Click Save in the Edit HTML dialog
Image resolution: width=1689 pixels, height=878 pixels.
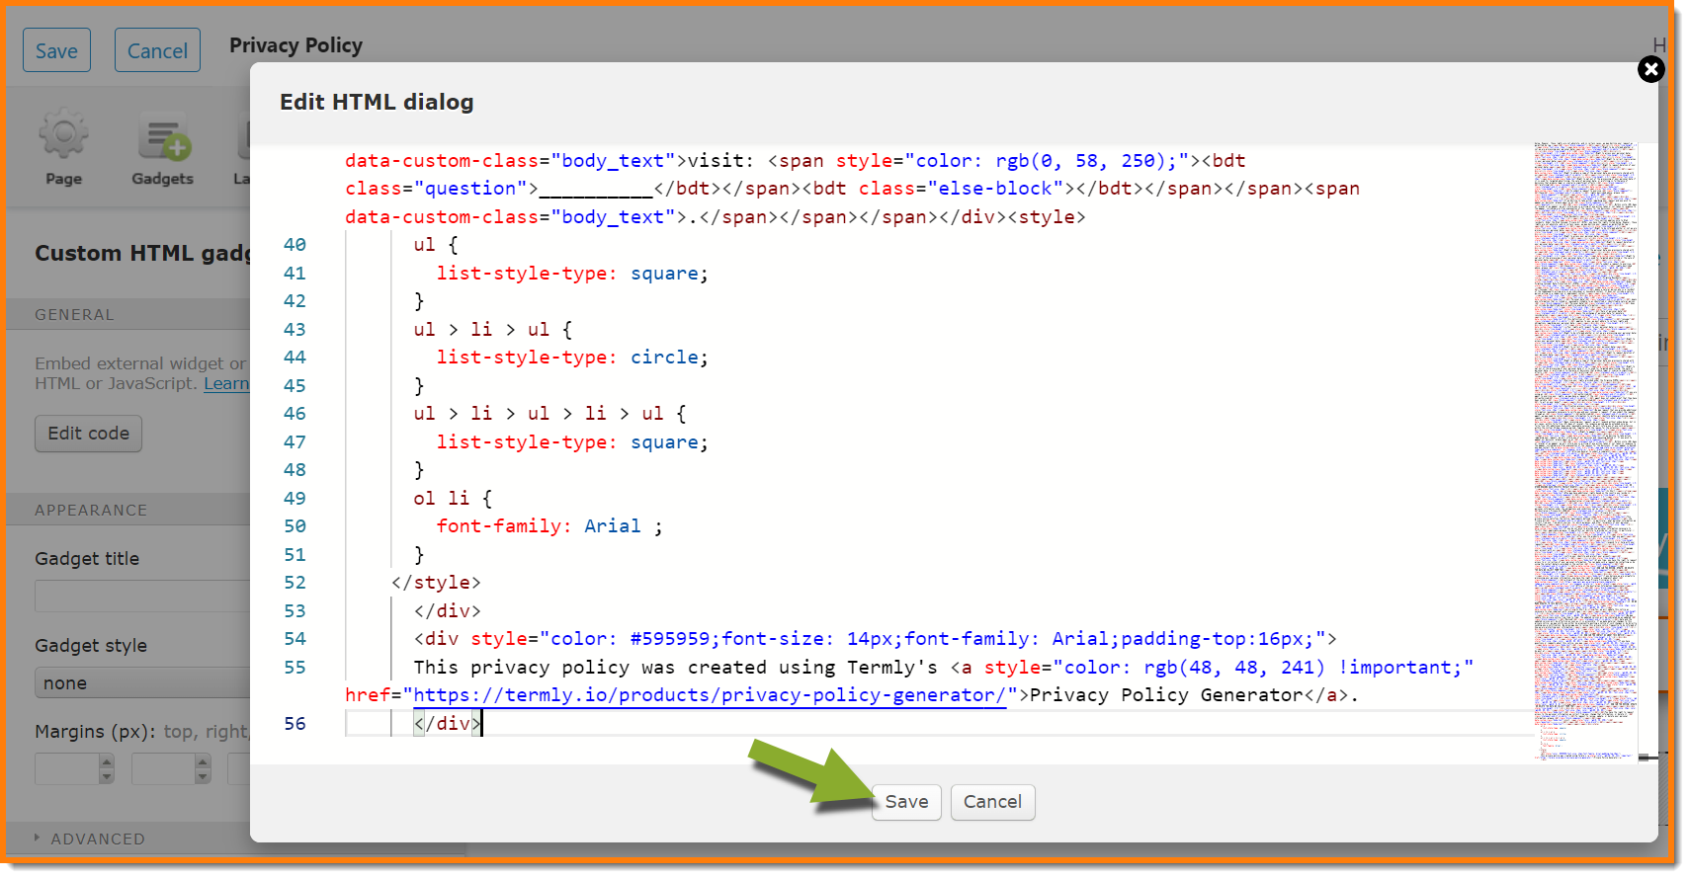click(905, 802)
